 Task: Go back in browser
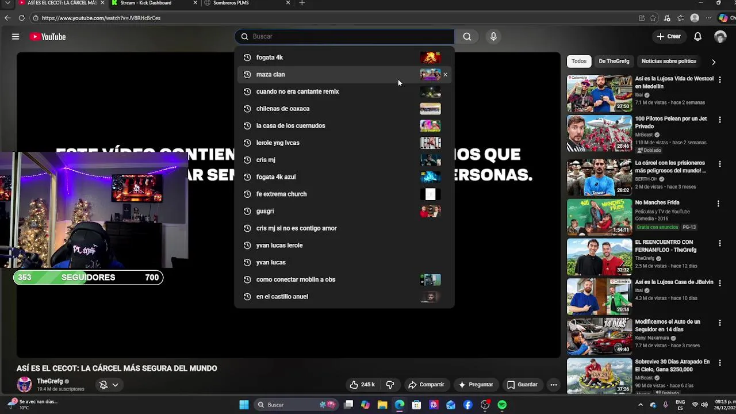(x=7, y=18)
